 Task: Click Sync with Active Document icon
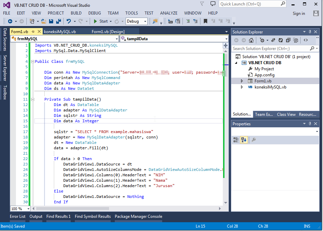click(x=273, y=40)
